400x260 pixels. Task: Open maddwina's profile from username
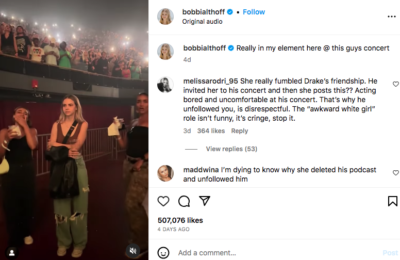pyautogui.click(x=201, y=170)
